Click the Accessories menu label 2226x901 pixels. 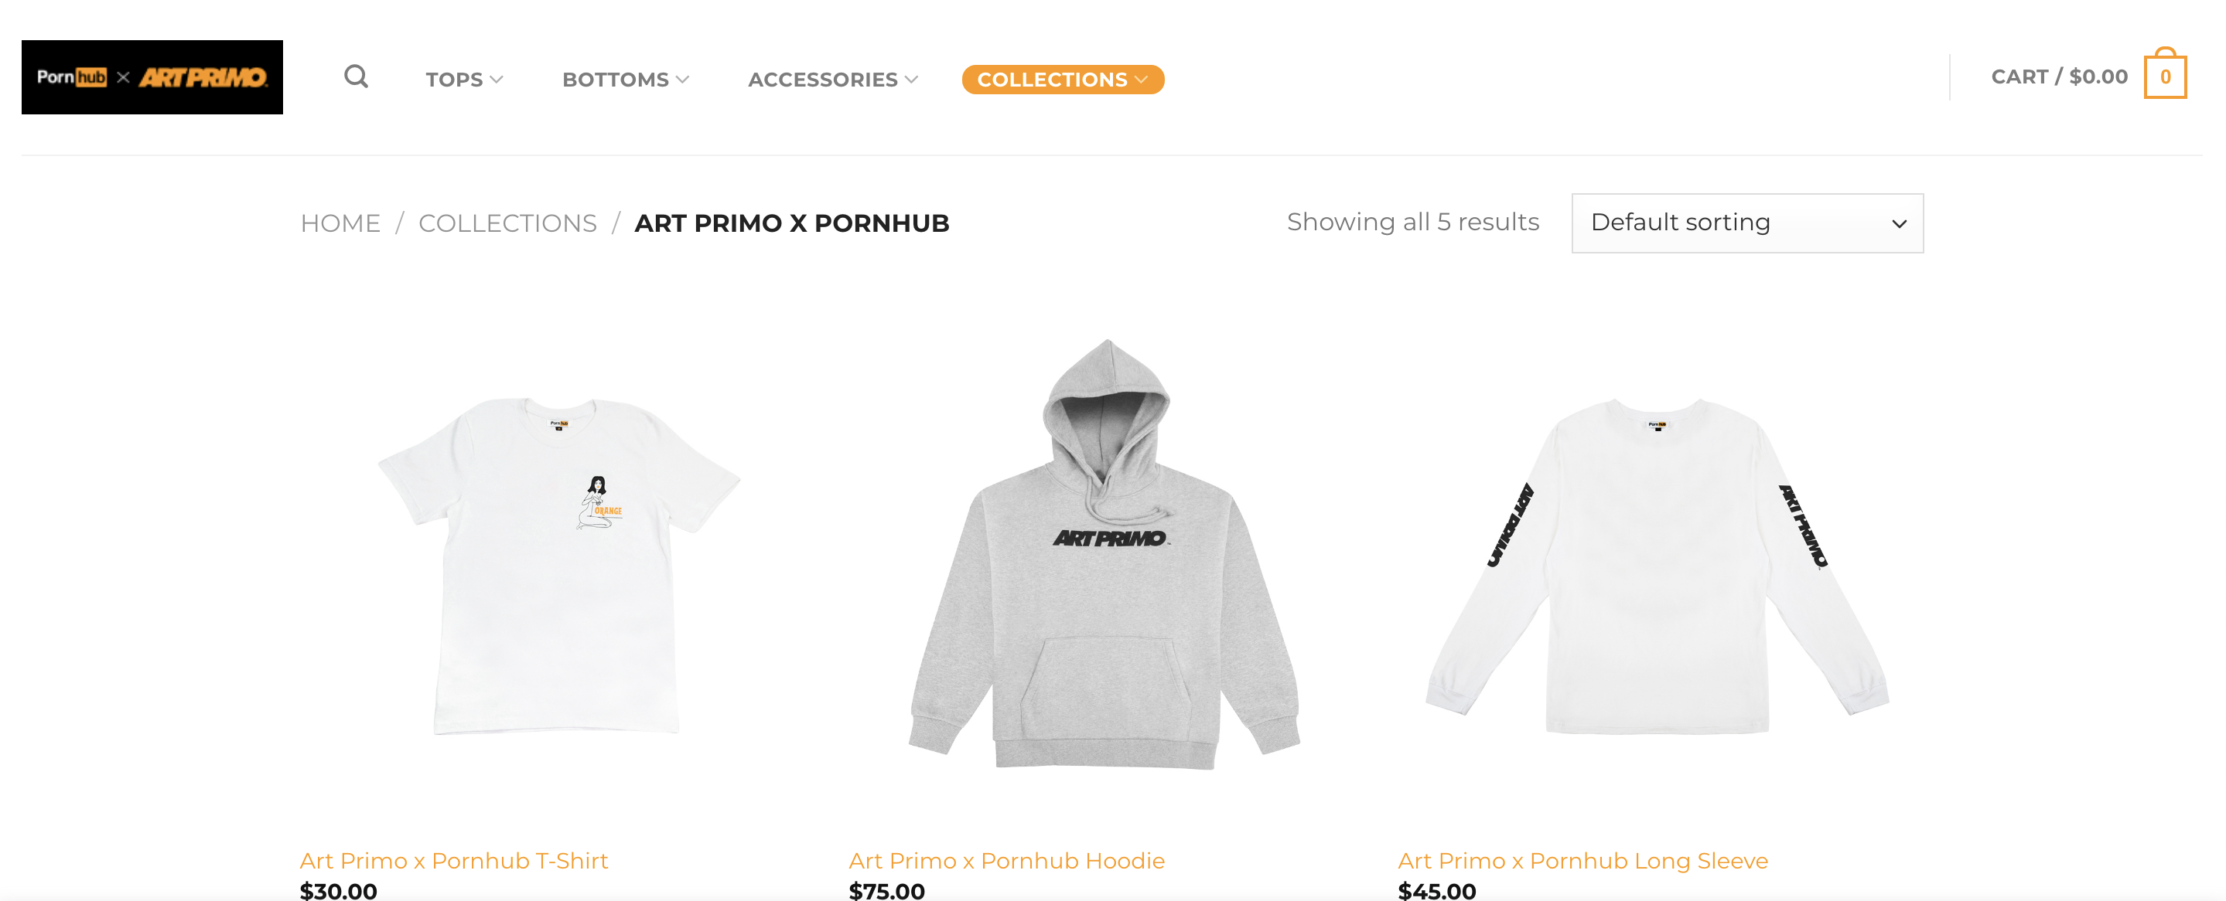(x=823, y=80)
